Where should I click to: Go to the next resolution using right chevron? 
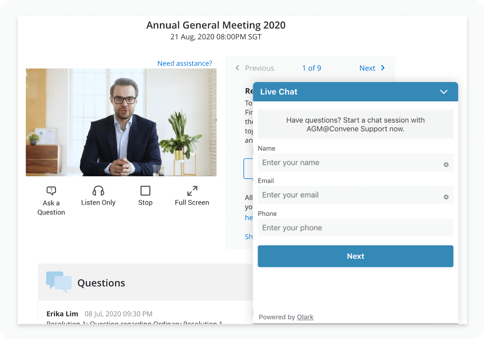pyautogui.click(x=383, y=68)
